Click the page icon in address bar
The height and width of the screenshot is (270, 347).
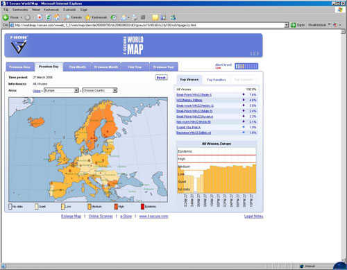tap(12, 25)
